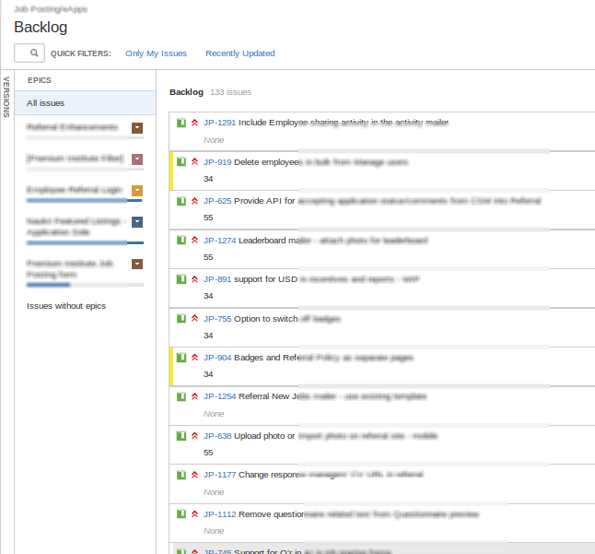The width and height of the screenshot is (595, 554).
Task: Click story type icon for JP-638
Action: pos(181,435)
